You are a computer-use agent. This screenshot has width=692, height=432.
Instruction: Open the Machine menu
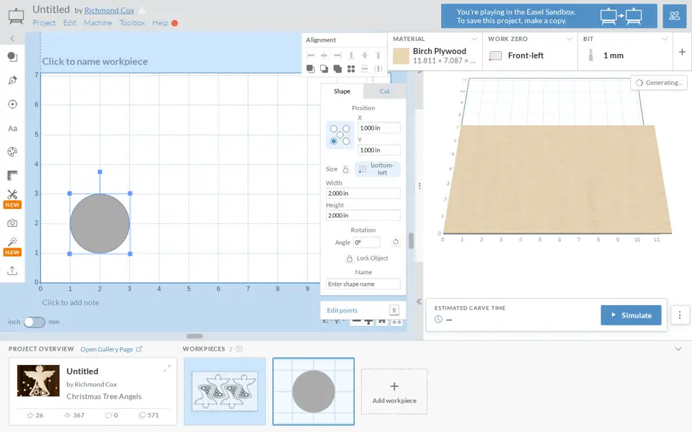(97, 23)
